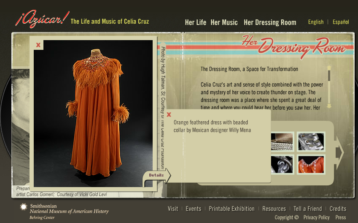Open the Her Dressing Room menu item
The width and height of the screenshot is (358, 223).
click(x=270, y=22)
